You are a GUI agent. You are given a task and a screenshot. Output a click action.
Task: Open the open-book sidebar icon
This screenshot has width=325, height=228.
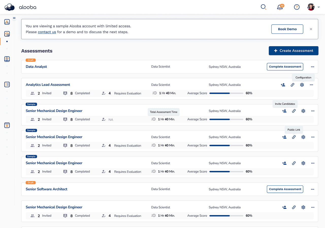[x=7, y=59]
